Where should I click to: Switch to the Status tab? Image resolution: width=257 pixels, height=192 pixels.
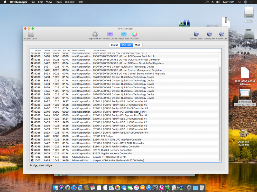114,45
